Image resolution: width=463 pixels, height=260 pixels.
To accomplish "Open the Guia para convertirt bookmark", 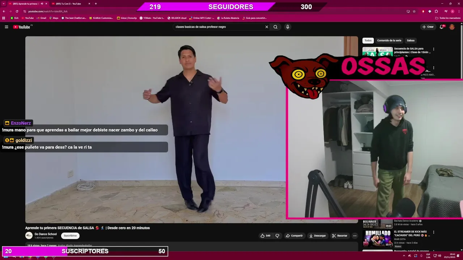I will pos(255,18).
